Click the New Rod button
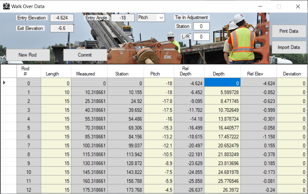This screenshot has height=194, width=308. [x=28, y=55]
